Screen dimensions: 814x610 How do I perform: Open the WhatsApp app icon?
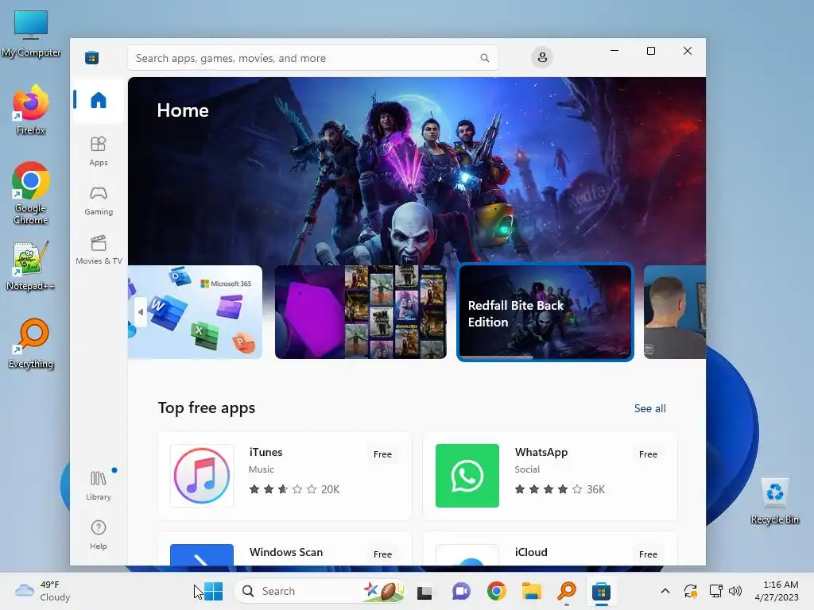coord(467,476)
